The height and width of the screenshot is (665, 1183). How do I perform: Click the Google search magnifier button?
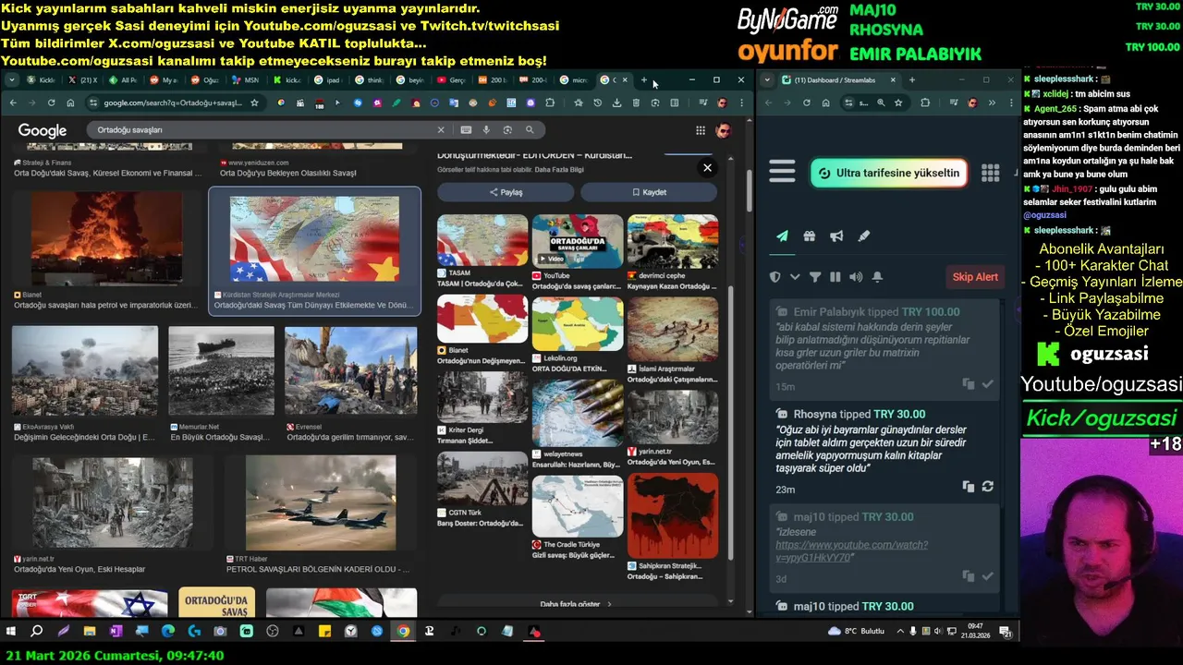pos(530,130)
